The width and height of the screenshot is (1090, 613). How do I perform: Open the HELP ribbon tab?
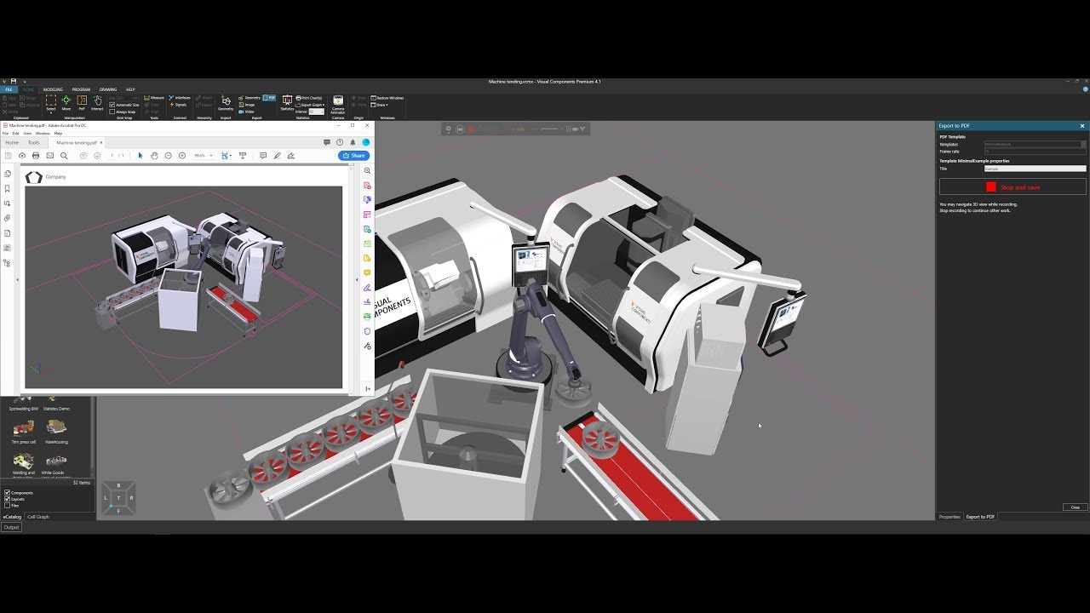point(130,89)
